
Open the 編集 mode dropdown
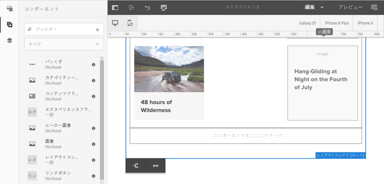coord(314,7)
